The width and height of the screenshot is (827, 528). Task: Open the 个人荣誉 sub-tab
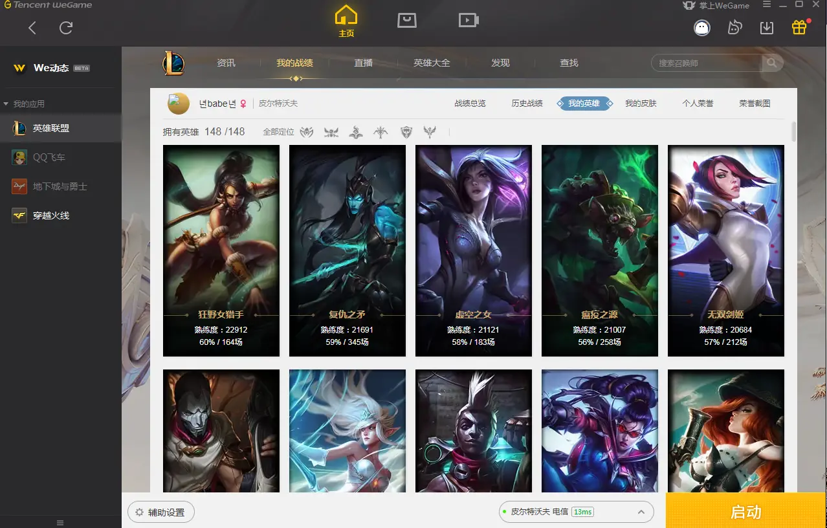698,104
